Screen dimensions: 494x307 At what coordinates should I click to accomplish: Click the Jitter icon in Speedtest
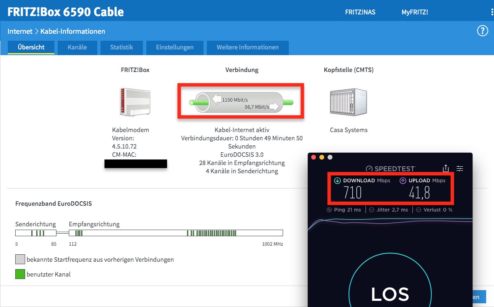(x=372, y=210)
